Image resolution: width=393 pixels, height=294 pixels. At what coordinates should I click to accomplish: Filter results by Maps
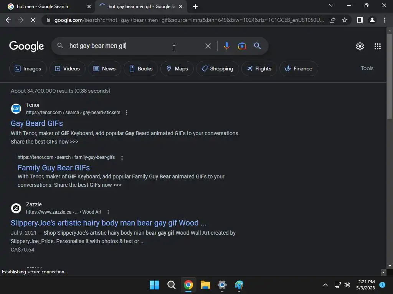[x=177, y=69]
